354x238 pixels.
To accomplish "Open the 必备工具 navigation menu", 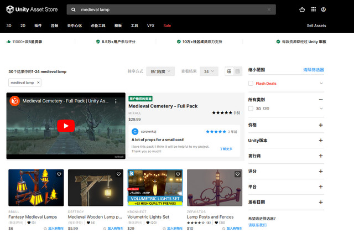I will [98, 26].
